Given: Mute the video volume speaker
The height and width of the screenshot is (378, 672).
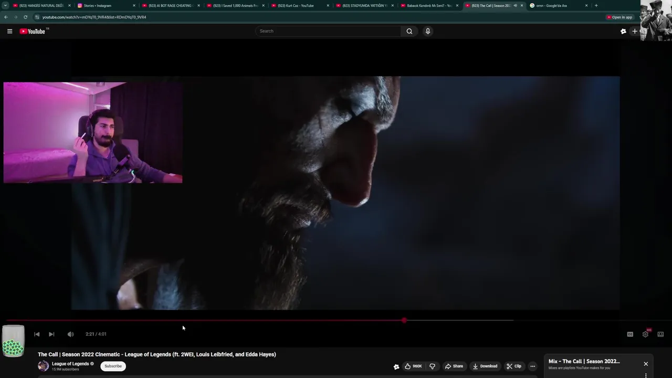Looking at the screenshot, I should click(70, 334).
